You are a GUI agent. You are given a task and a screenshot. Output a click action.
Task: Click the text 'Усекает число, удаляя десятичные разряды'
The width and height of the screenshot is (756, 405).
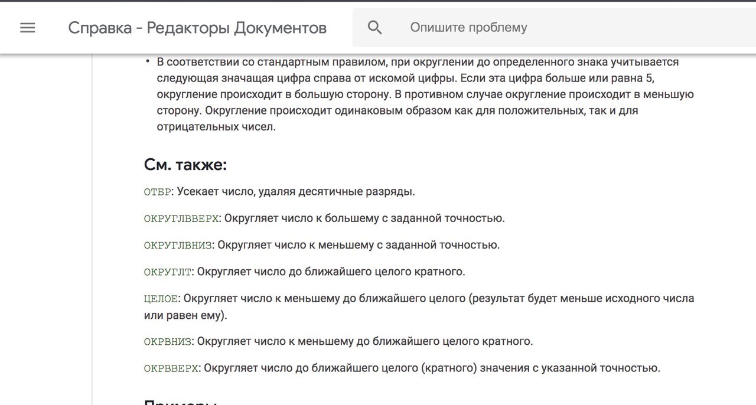tap(296, 192)
